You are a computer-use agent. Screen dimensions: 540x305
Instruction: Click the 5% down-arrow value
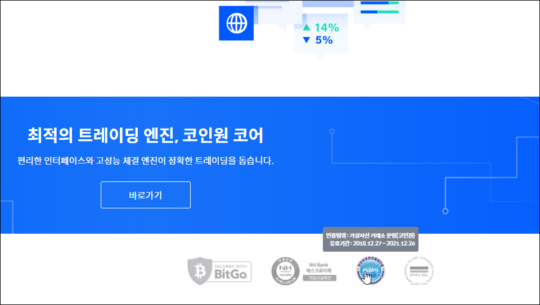coord(318,40)
